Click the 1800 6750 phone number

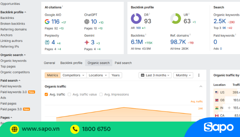[x=96, y=129]
